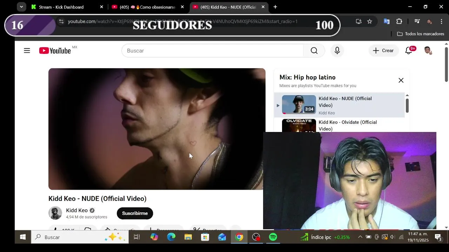
Task: Click the video player area
Action: pyautogui.click(x=157, y=129)
